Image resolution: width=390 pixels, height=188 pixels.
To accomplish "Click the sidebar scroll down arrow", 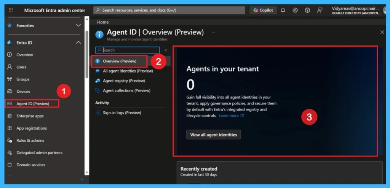I will [x=87, y=172].
